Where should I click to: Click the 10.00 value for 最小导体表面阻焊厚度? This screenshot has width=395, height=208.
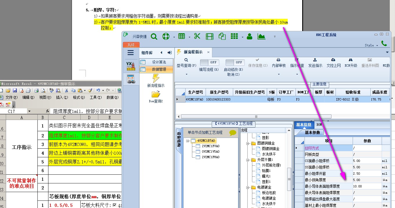click(367, 186)
